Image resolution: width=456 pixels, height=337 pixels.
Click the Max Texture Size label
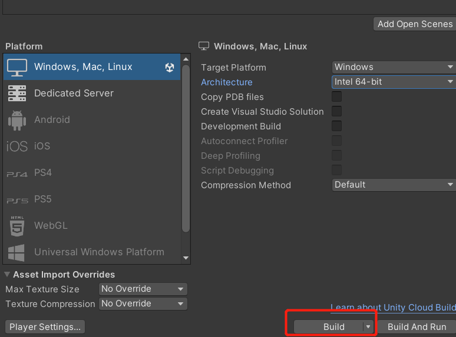click(x=42, y=289)
